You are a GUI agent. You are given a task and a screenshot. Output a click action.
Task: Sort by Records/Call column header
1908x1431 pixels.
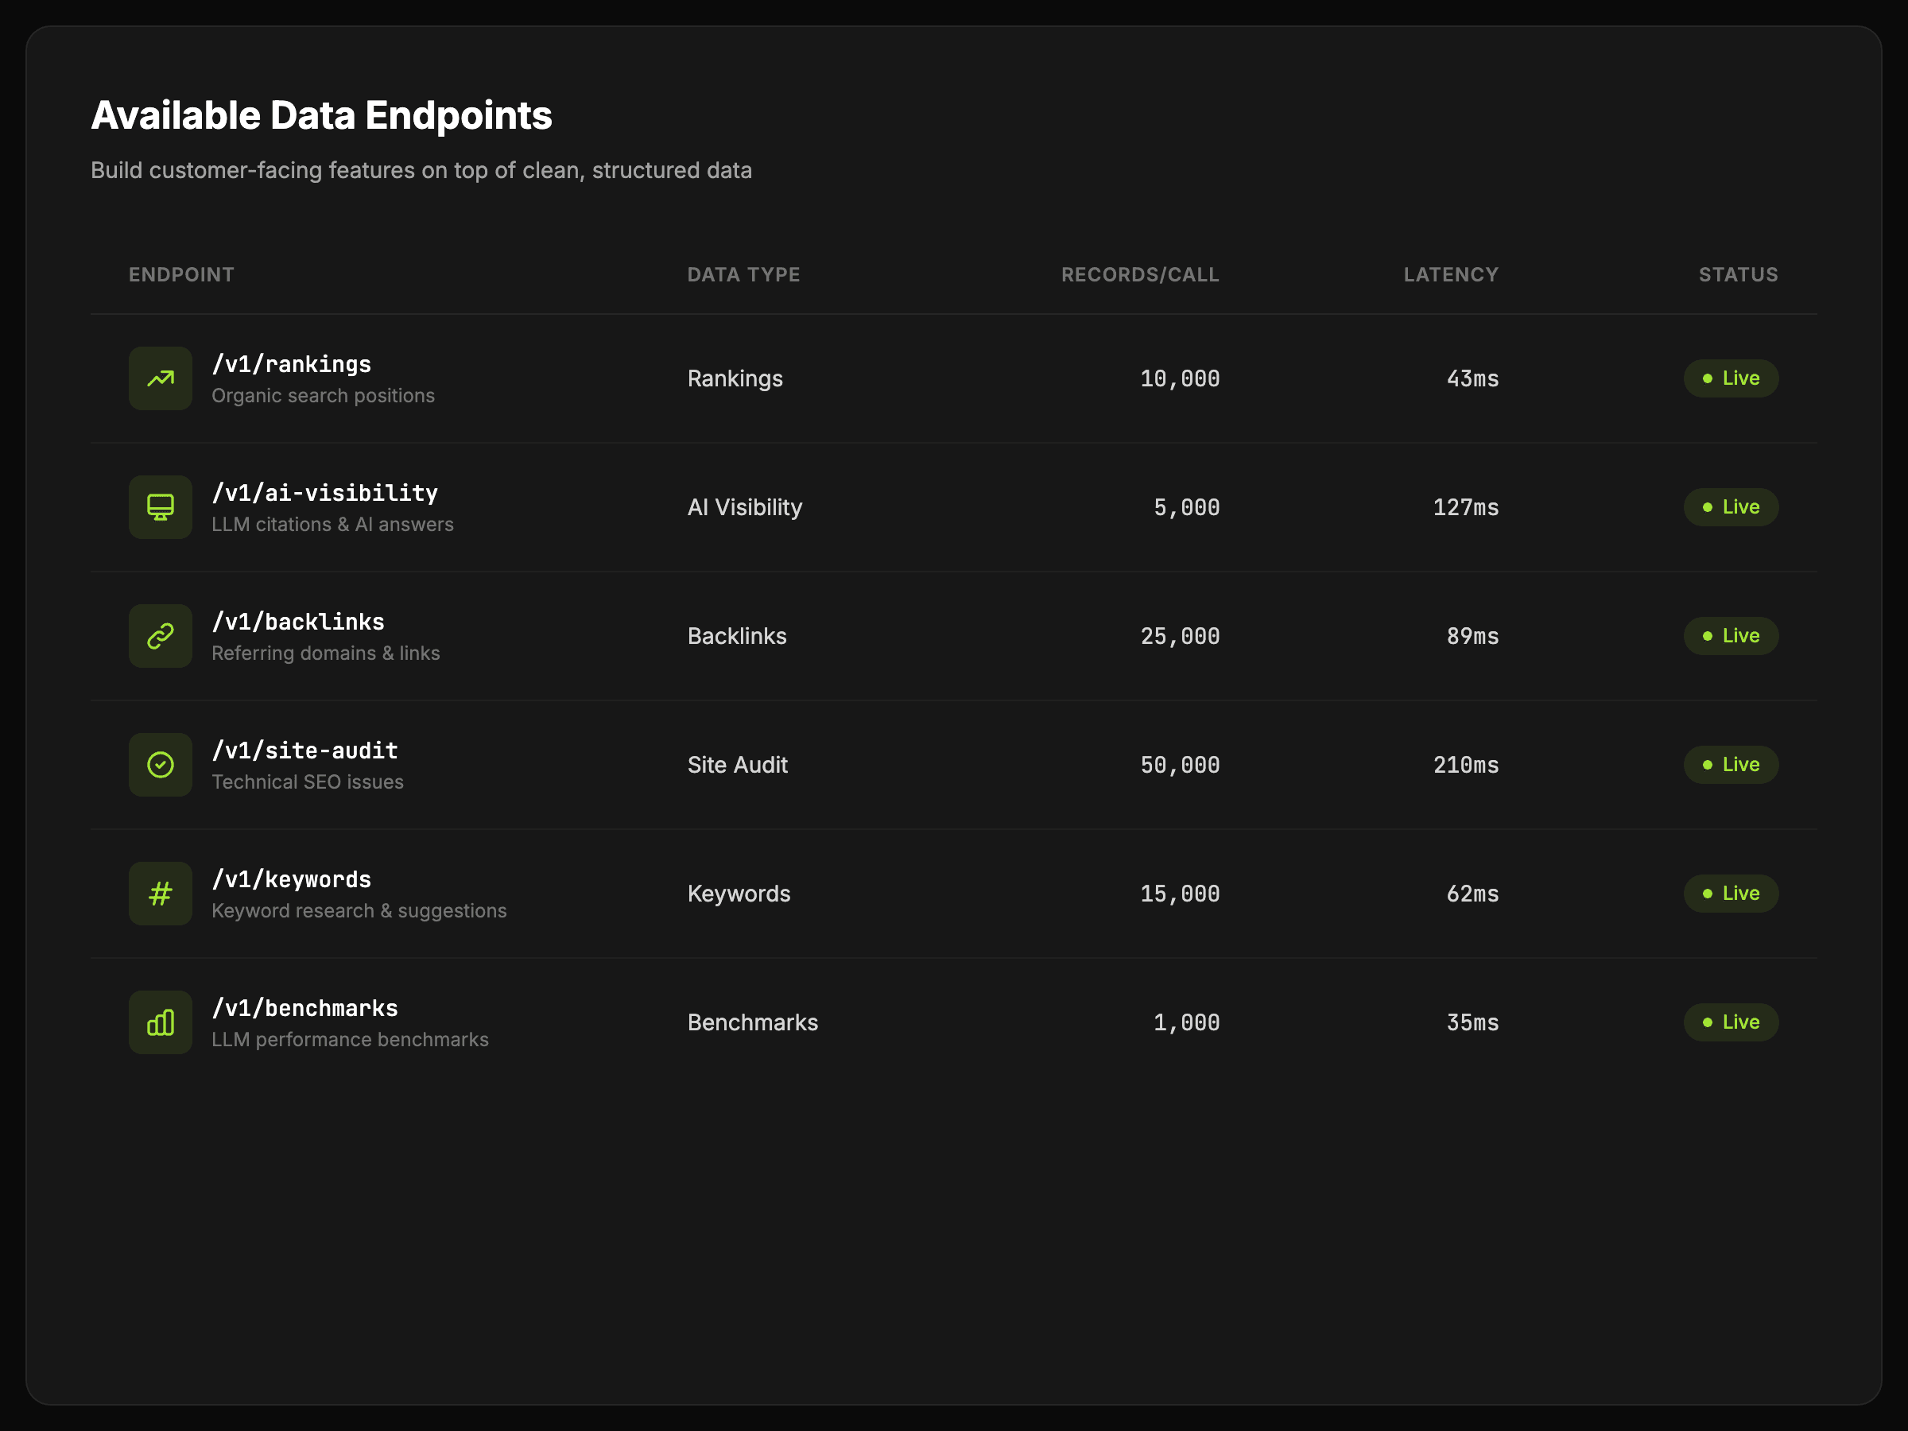point(1139,274)
